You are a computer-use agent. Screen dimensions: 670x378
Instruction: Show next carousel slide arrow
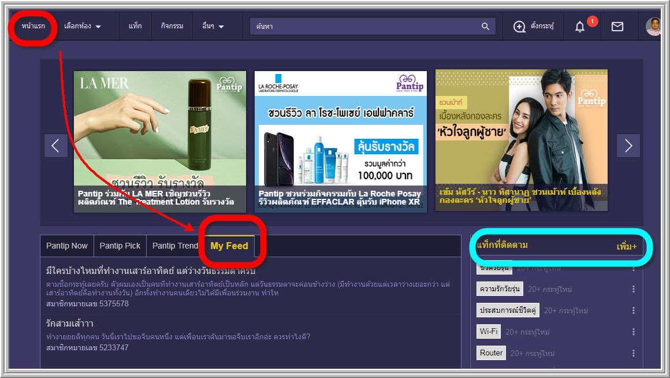click(x=628, y=146)
